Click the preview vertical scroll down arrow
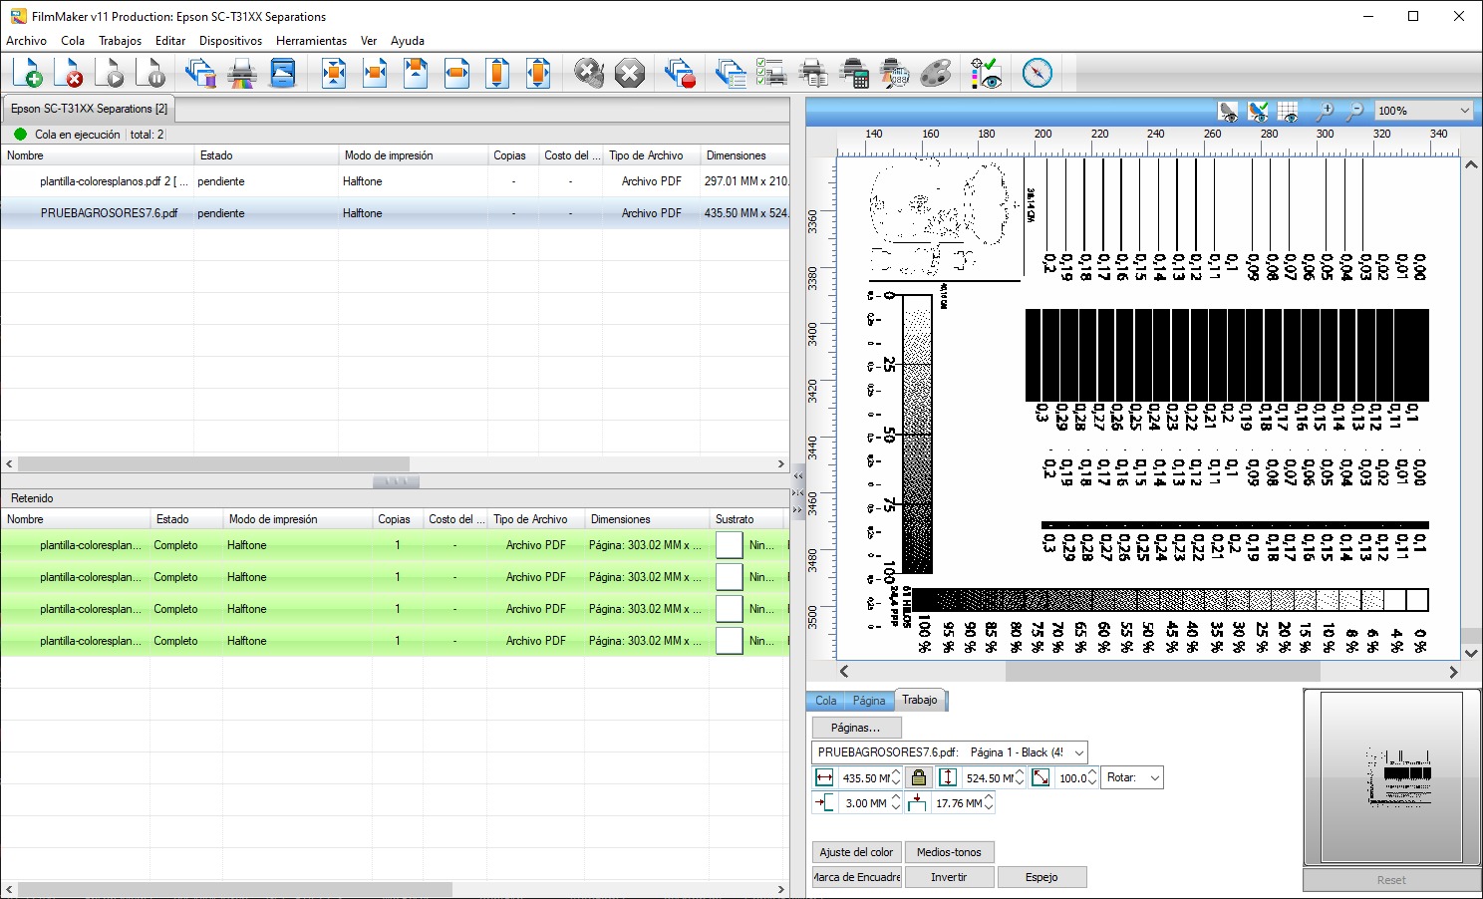 click(x=1471, y=654)
